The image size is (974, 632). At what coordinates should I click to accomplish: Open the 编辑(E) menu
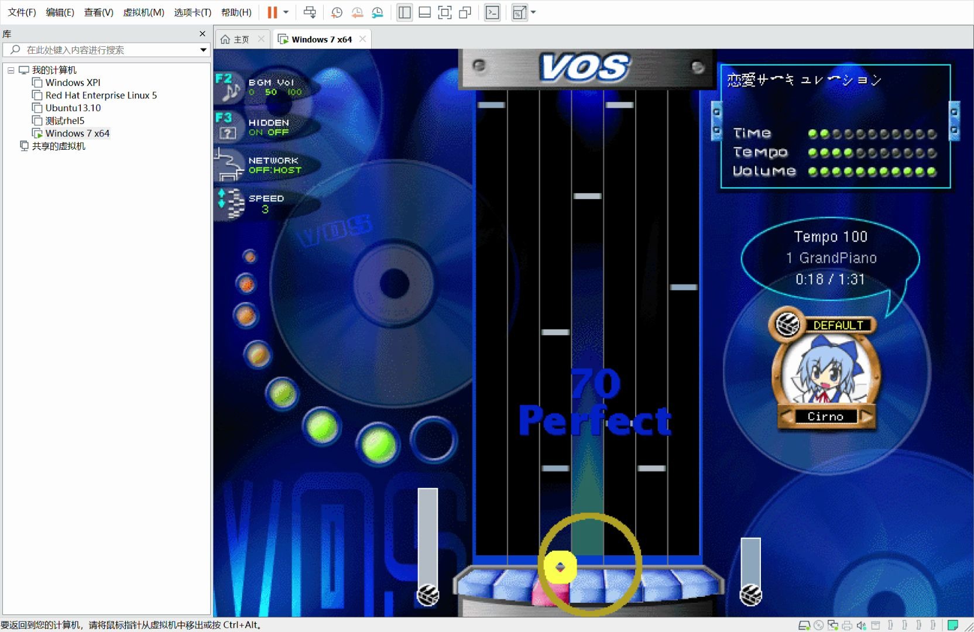(x=60, y=12)
